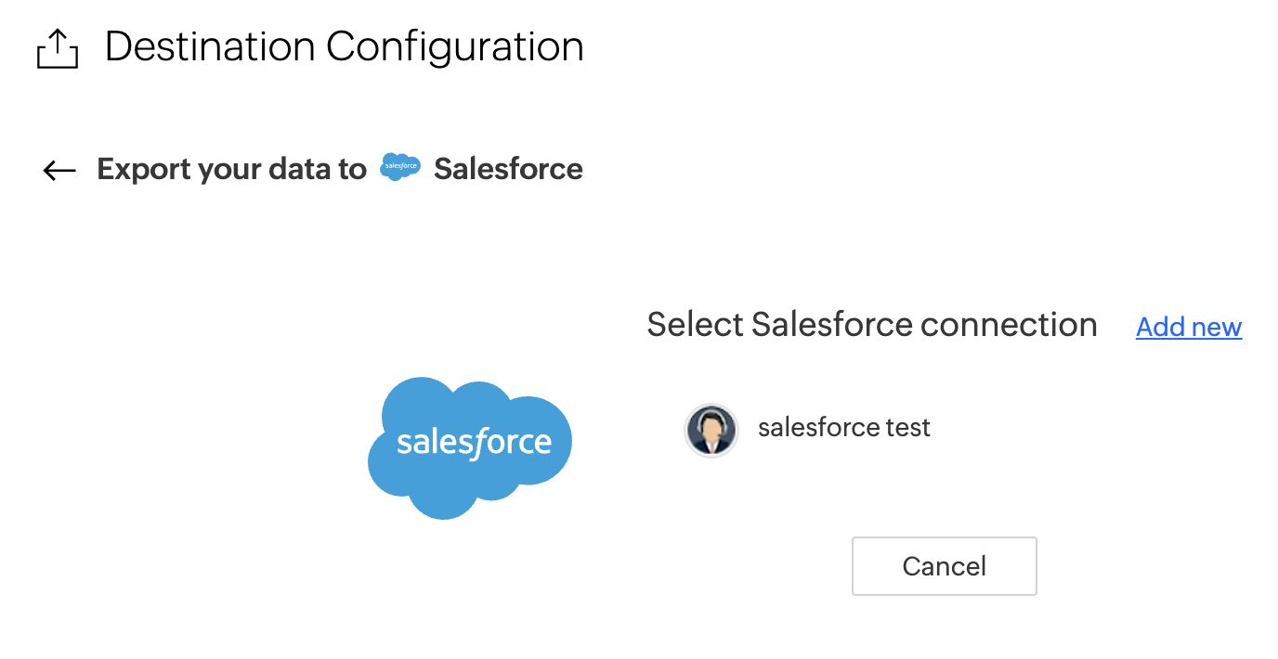Image resolution: width=1278 pixels, height=659 pixels.
Task: Click the avatar icon for salesforce test
Action: click(x=711, y=431)
